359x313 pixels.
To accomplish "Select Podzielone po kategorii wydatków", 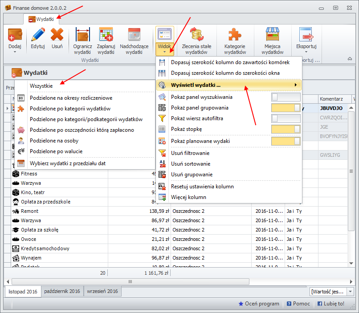I will pos(70,109).
